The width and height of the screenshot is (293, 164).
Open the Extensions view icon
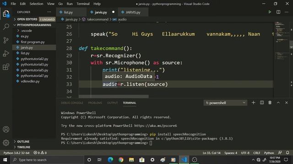click(x=6, y=67)
